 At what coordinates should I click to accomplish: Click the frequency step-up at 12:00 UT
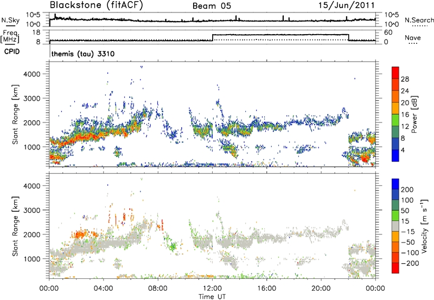tap(213, 37)
